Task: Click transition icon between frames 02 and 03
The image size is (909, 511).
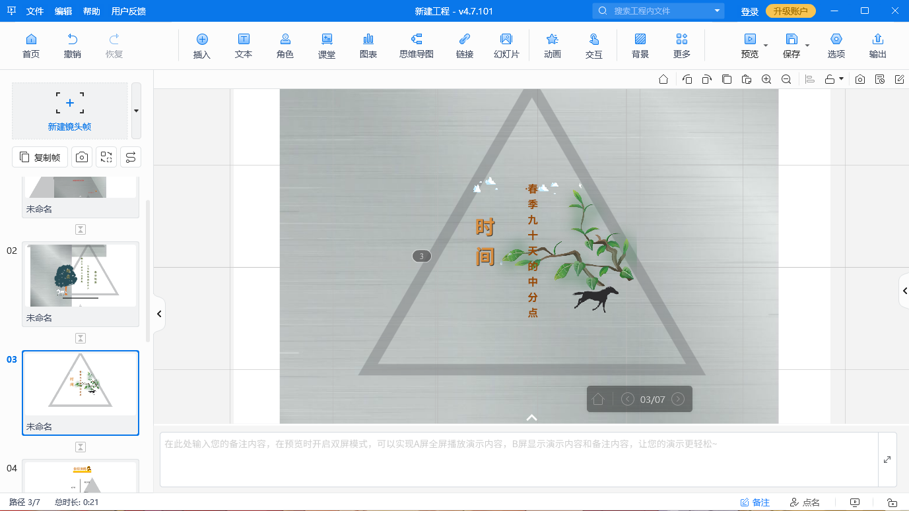Action: (x=81, y=338)
